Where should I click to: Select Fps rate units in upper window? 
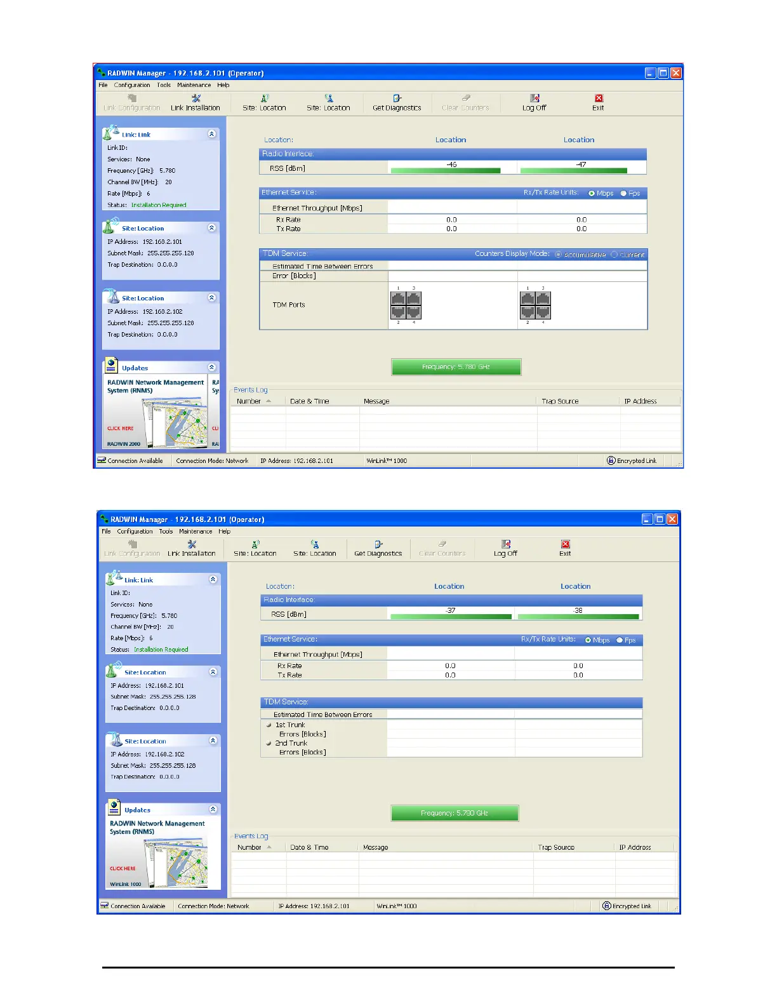click(x=623, y=194)
